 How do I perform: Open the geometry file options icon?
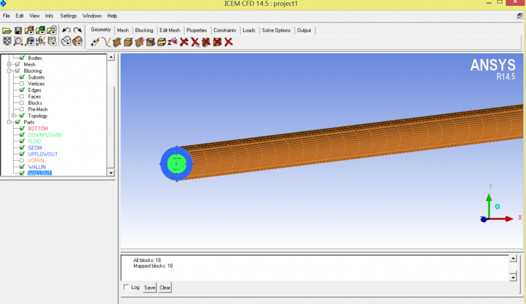pyautogui.click(x=30, y=30)
